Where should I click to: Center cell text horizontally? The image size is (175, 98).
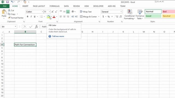pos(65,17)
